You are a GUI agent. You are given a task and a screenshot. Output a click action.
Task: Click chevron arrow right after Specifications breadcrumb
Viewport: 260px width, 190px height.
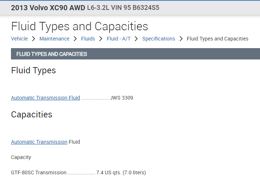[x=181, y=39]
